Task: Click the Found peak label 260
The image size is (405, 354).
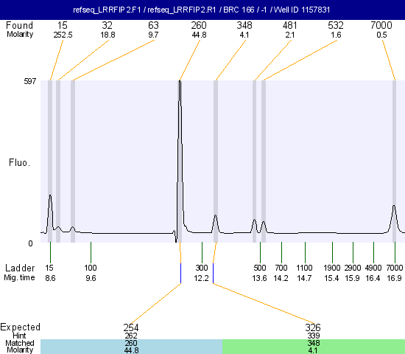Action: point(199,25)
